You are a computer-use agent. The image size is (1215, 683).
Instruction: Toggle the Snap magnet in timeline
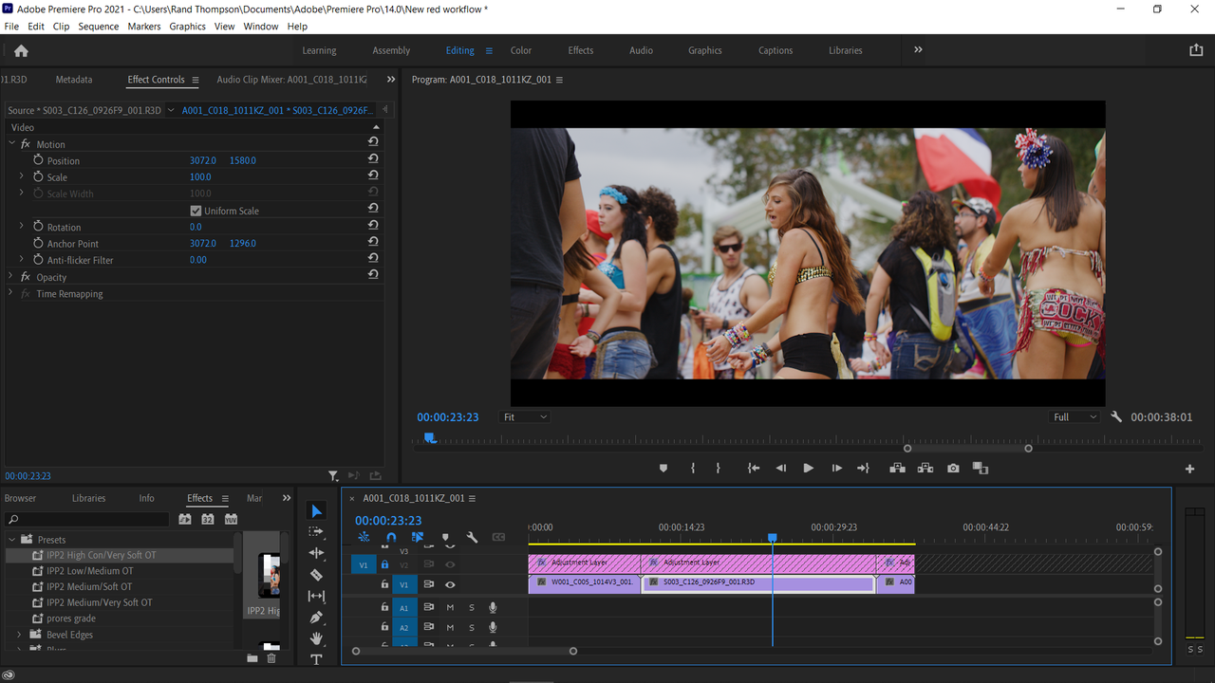pyautogui.click(x=391, y=538)
